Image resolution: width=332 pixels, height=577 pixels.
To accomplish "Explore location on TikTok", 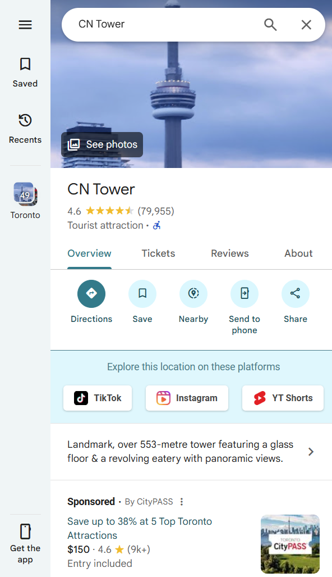I will tap(98, 398).
